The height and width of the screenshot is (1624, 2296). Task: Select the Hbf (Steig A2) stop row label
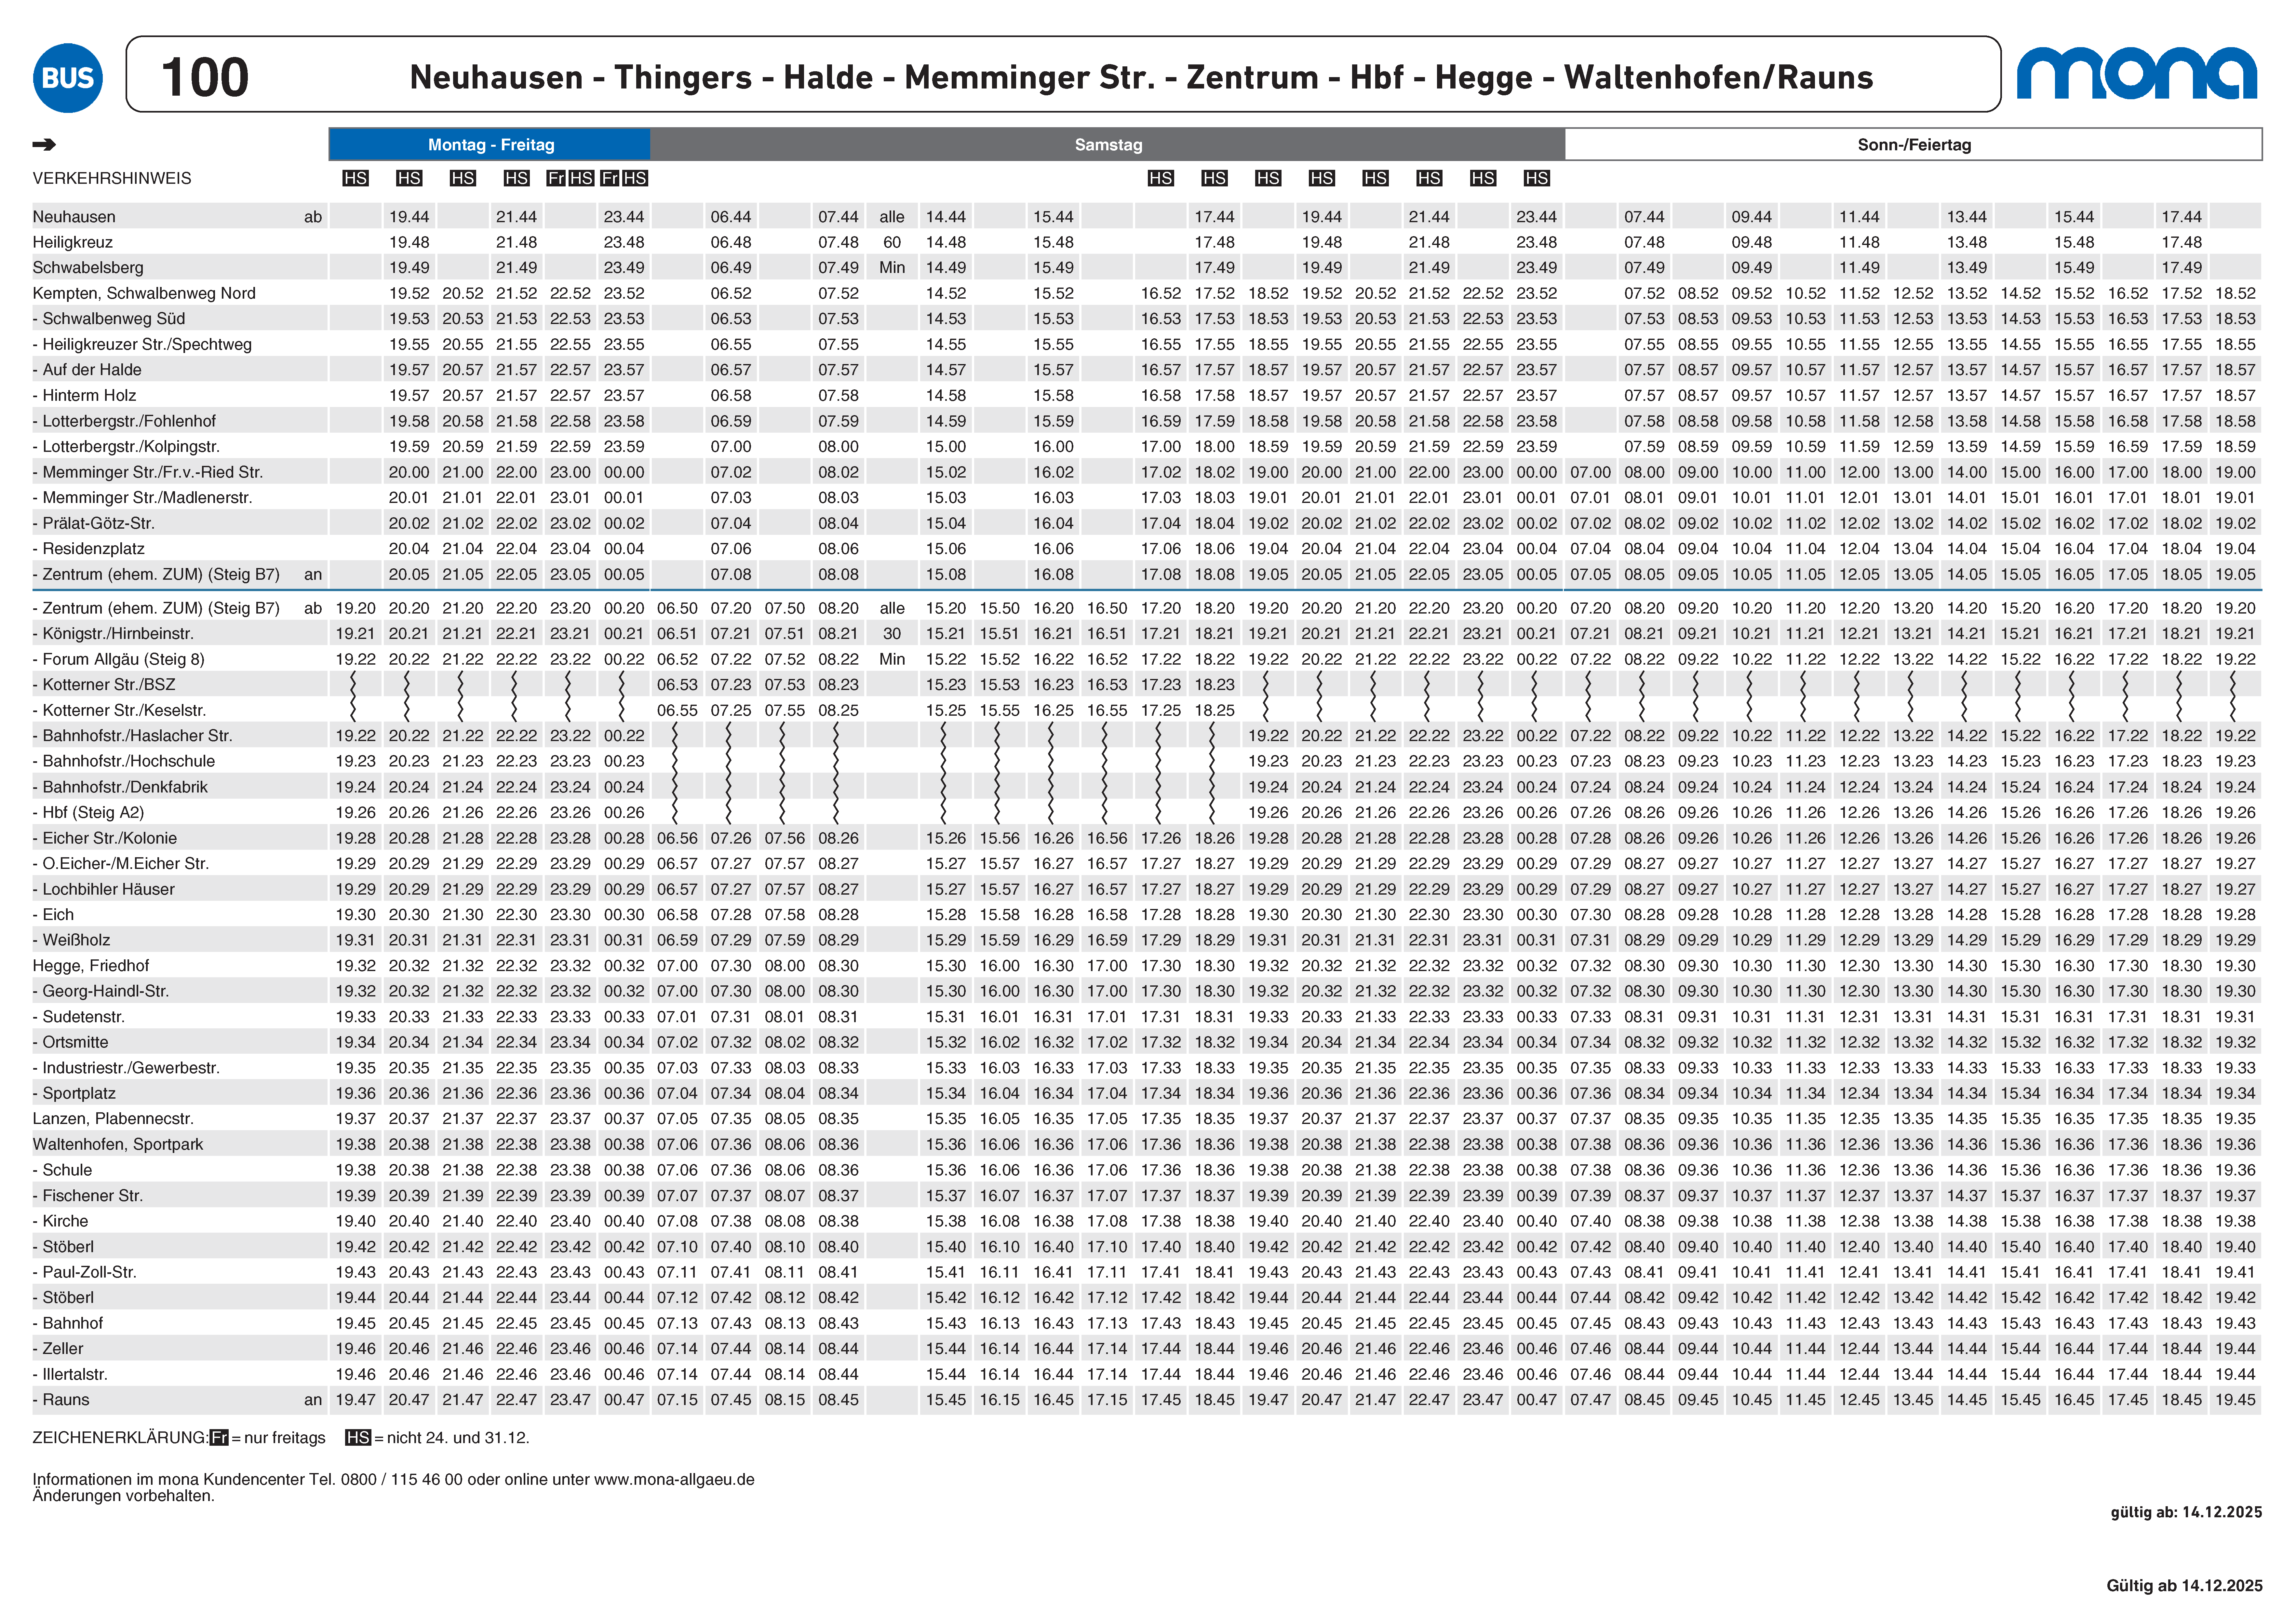(93, 812)
